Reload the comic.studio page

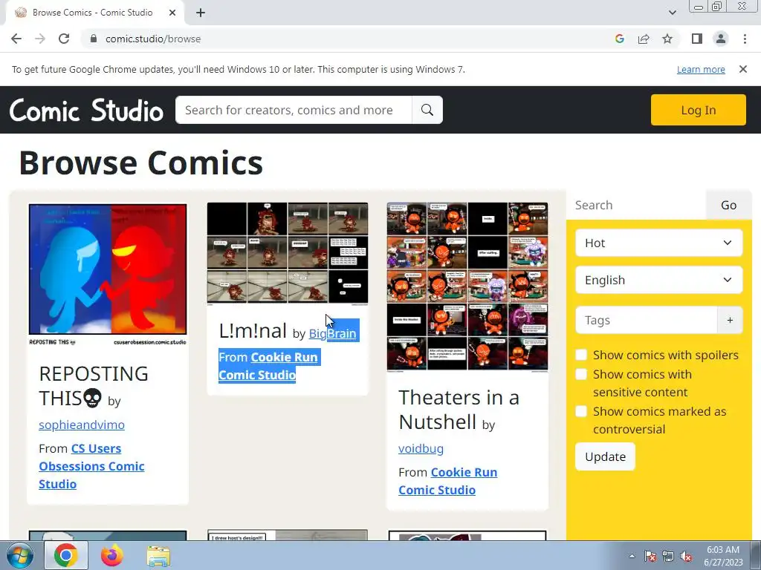(x=64, y=39)
